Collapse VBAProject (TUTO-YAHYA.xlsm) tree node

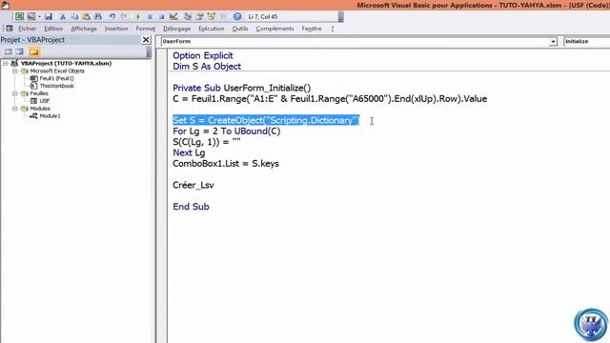click(x=6, y=63)
